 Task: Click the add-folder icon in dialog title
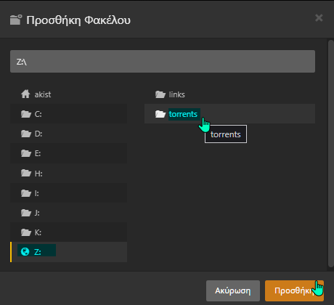click(x=16, y=20)
